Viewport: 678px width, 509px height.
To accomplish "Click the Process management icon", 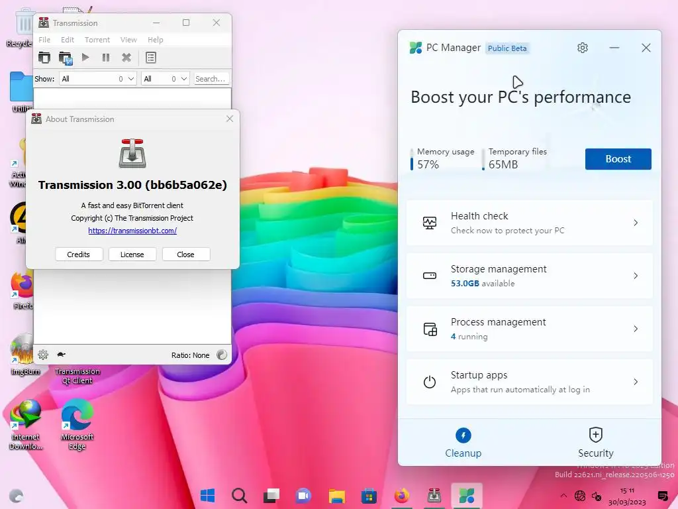I will point(430,329).
